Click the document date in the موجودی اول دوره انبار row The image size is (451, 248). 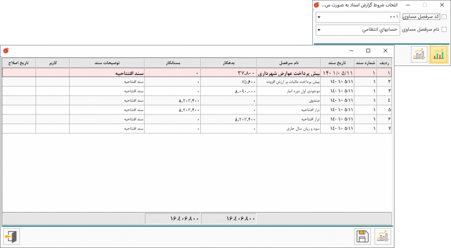click(x=341, y=91)
